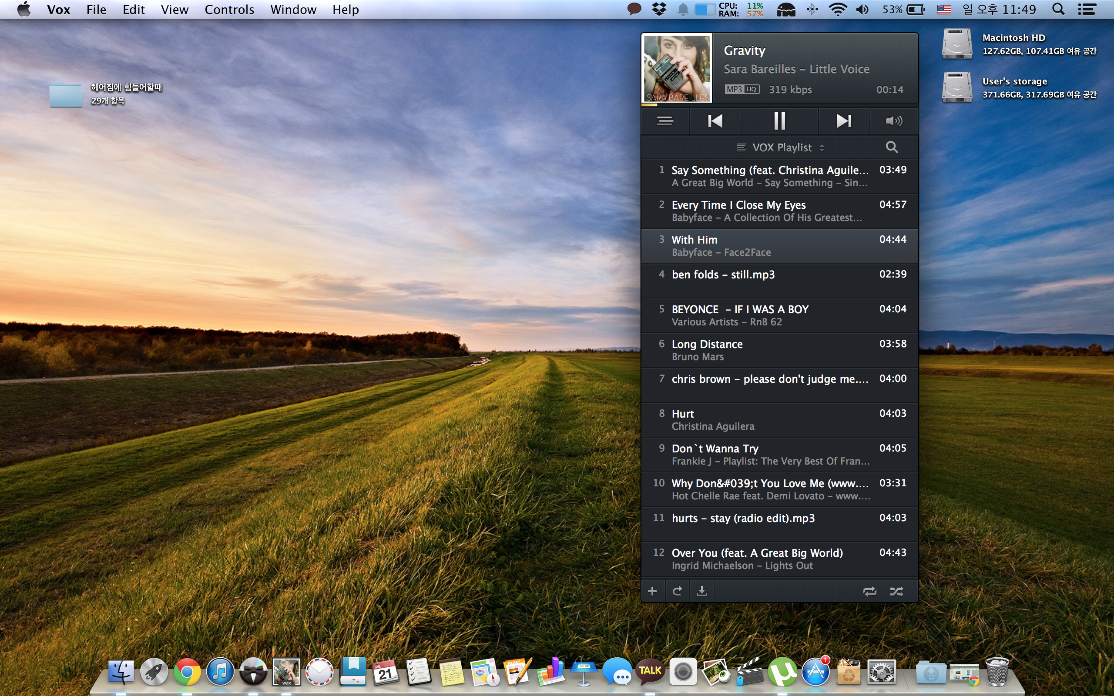1114x696 pixels.
Task: Select the track With Him
Action: click(779, 246)
